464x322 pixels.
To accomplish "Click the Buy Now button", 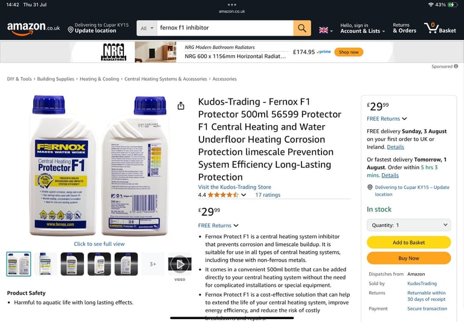I will pyautogui.click(x=408, y=258).
